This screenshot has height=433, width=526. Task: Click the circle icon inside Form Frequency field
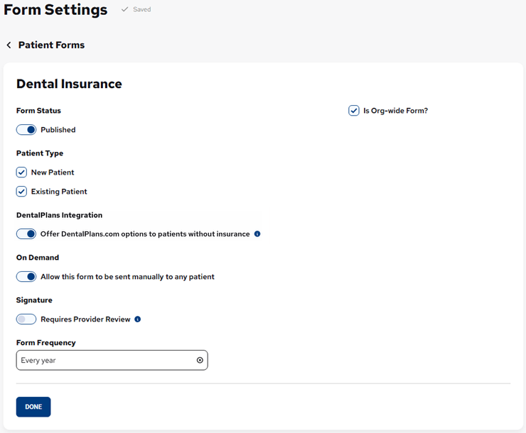(200, 361)
